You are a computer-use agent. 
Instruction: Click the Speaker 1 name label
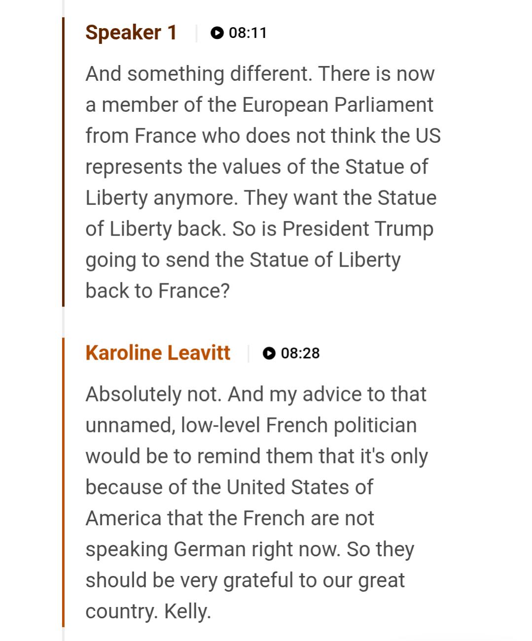point(131,33)
